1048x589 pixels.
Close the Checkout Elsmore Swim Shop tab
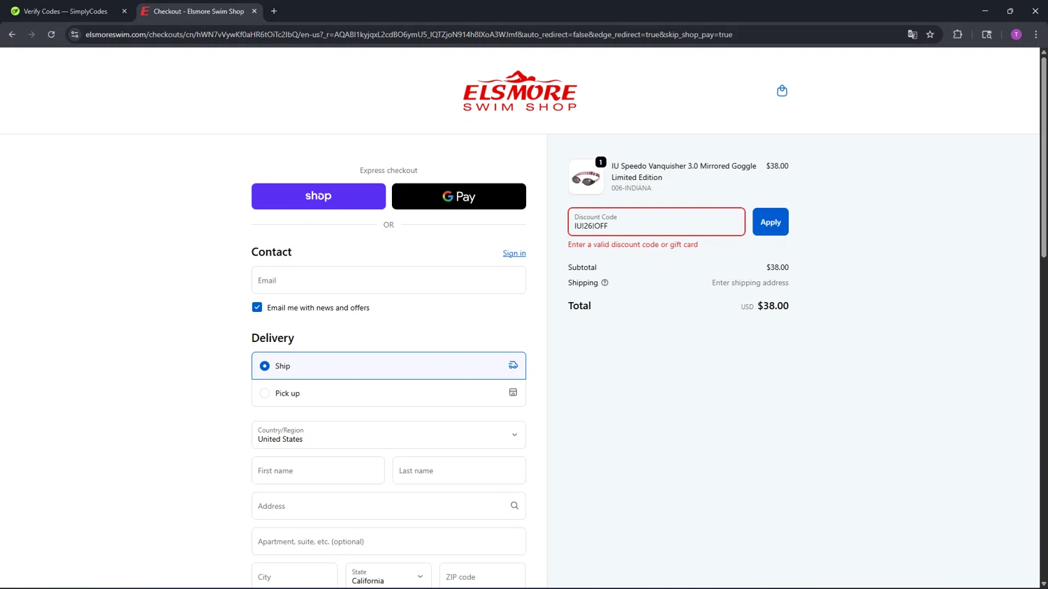click(254, 11)
